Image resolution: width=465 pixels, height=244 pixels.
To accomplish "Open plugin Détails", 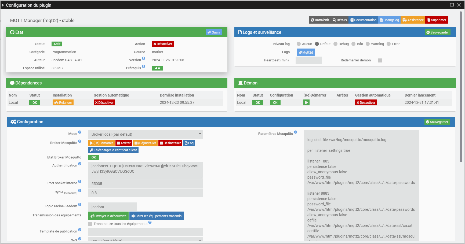I will pyautogui.click(x=340, y=20).
